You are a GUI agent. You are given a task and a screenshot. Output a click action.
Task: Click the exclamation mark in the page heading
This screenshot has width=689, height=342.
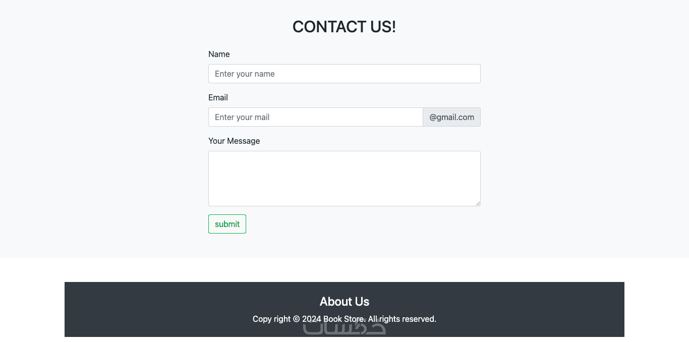pyautogui.click(x=393, y=27)
